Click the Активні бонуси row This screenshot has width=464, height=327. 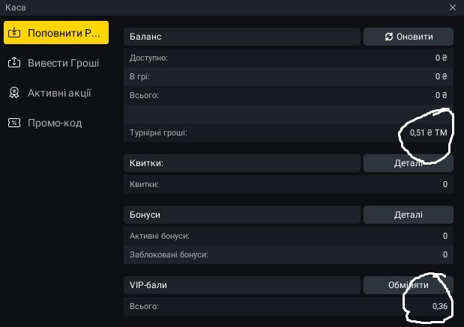(289, 236)
